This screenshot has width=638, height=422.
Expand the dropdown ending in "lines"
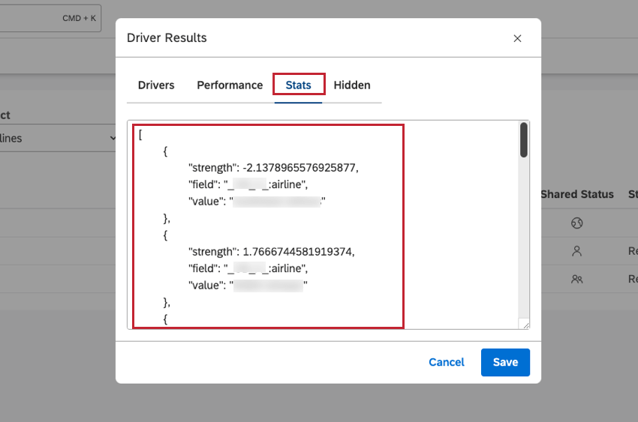coord(58,138)
